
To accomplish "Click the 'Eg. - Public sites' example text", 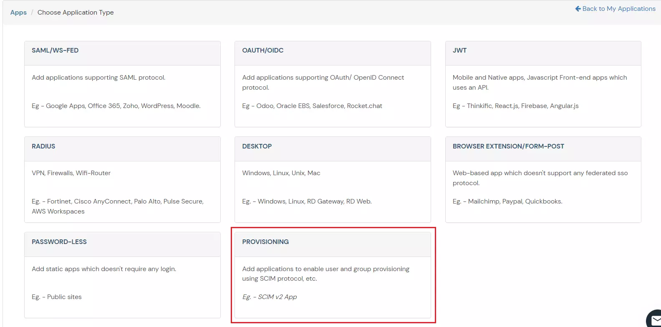I will tap(57, 297).
